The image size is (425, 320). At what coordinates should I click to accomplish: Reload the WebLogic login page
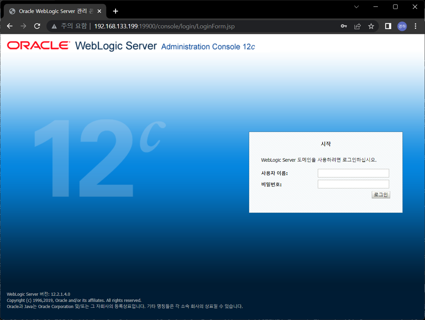[x=37, y=26]
